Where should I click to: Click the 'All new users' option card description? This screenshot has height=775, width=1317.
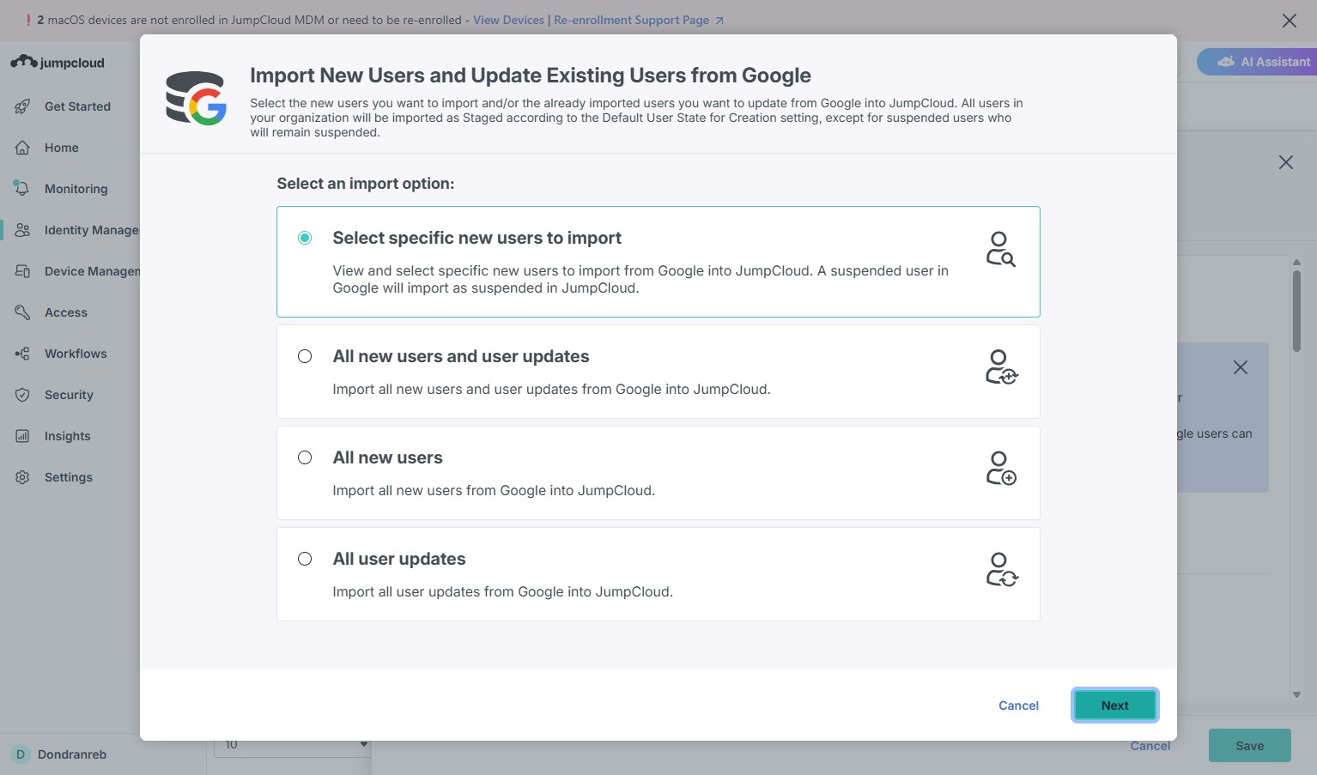494,491
